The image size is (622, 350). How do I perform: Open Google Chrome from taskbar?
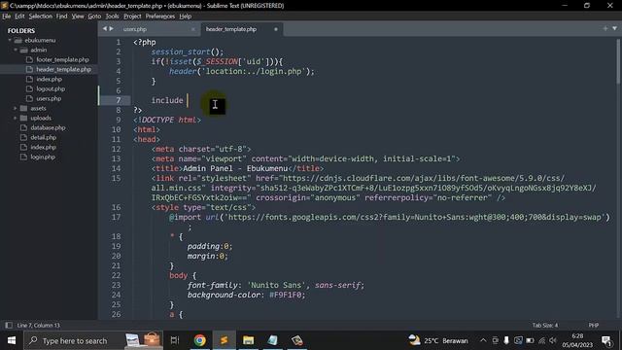[x=199, y=340]
